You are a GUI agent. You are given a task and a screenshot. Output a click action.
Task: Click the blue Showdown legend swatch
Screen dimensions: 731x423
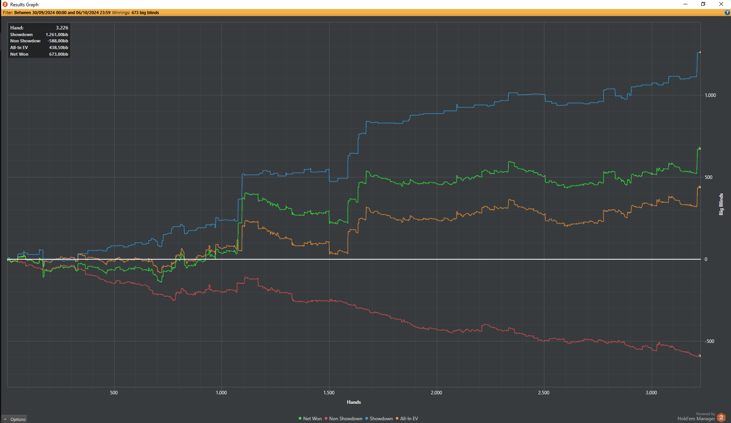(367, 419)
